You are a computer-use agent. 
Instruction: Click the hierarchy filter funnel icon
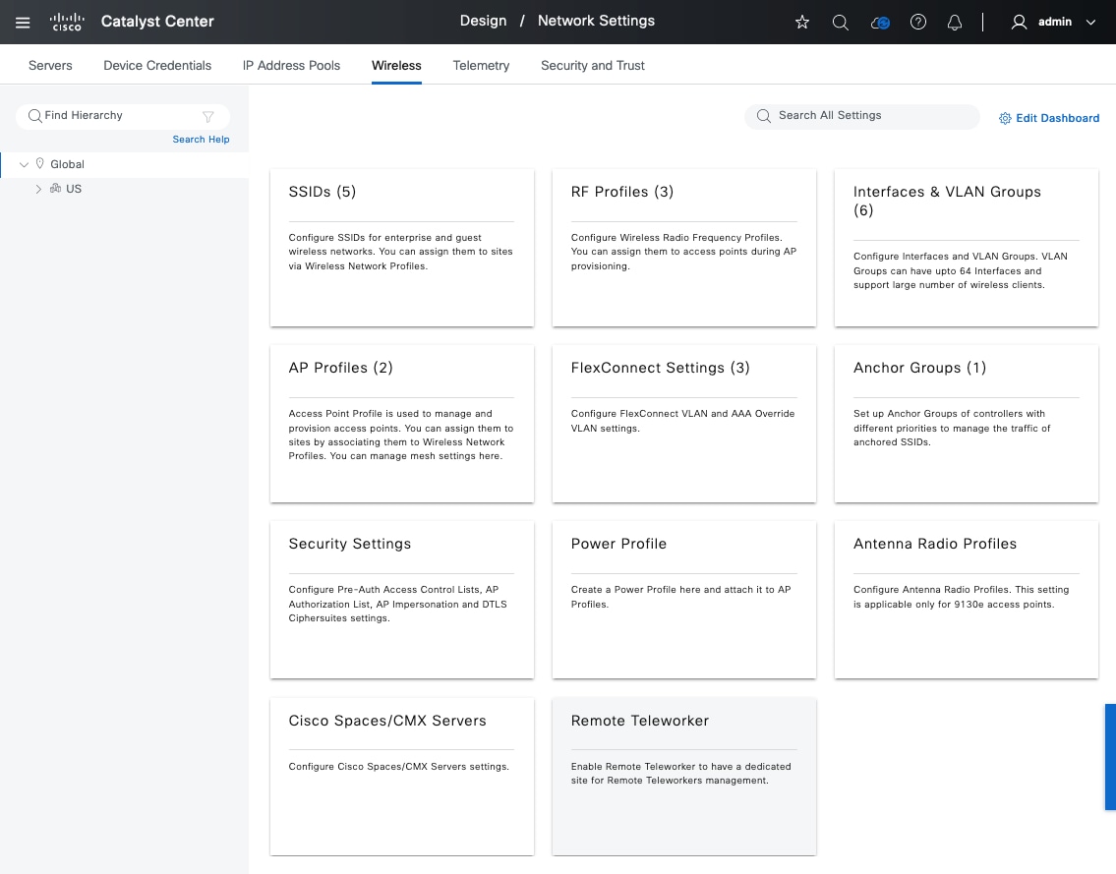[x=208, y=116]
